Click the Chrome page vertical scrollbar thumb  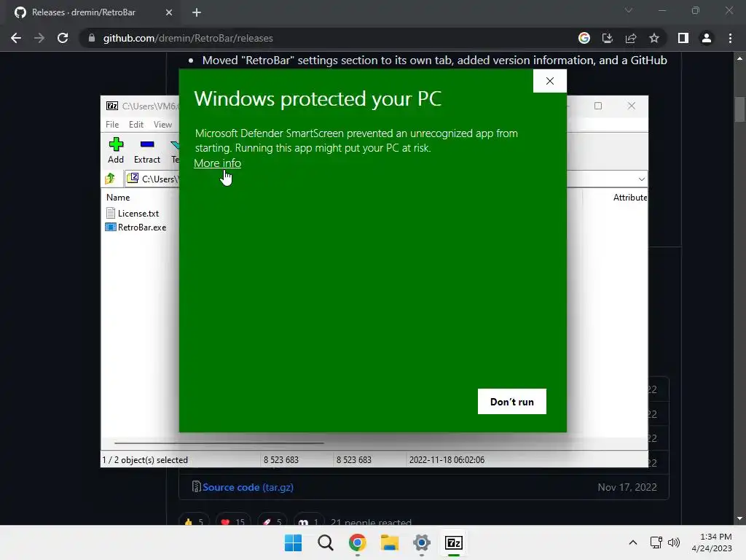click(x=739, y=109)
